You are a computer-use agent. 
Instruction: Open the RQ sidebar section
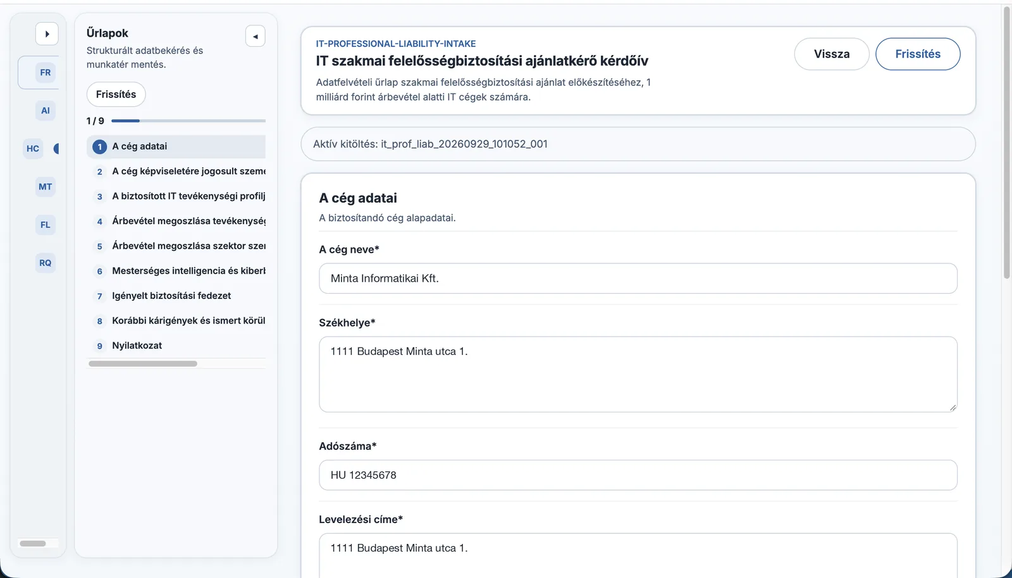(x=46, y=263)
